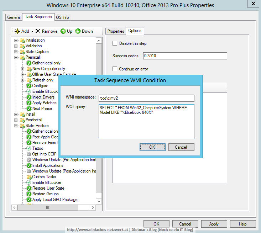
Task: Open the OS Info tab
Action: point(62,17)
